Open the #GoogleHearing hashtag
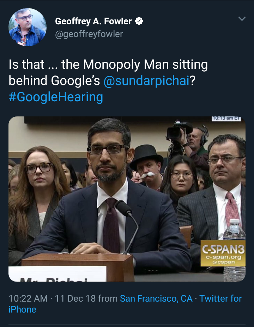Image resolution: width=254 pixels, height=327 pixels. (x=56, y=97)
